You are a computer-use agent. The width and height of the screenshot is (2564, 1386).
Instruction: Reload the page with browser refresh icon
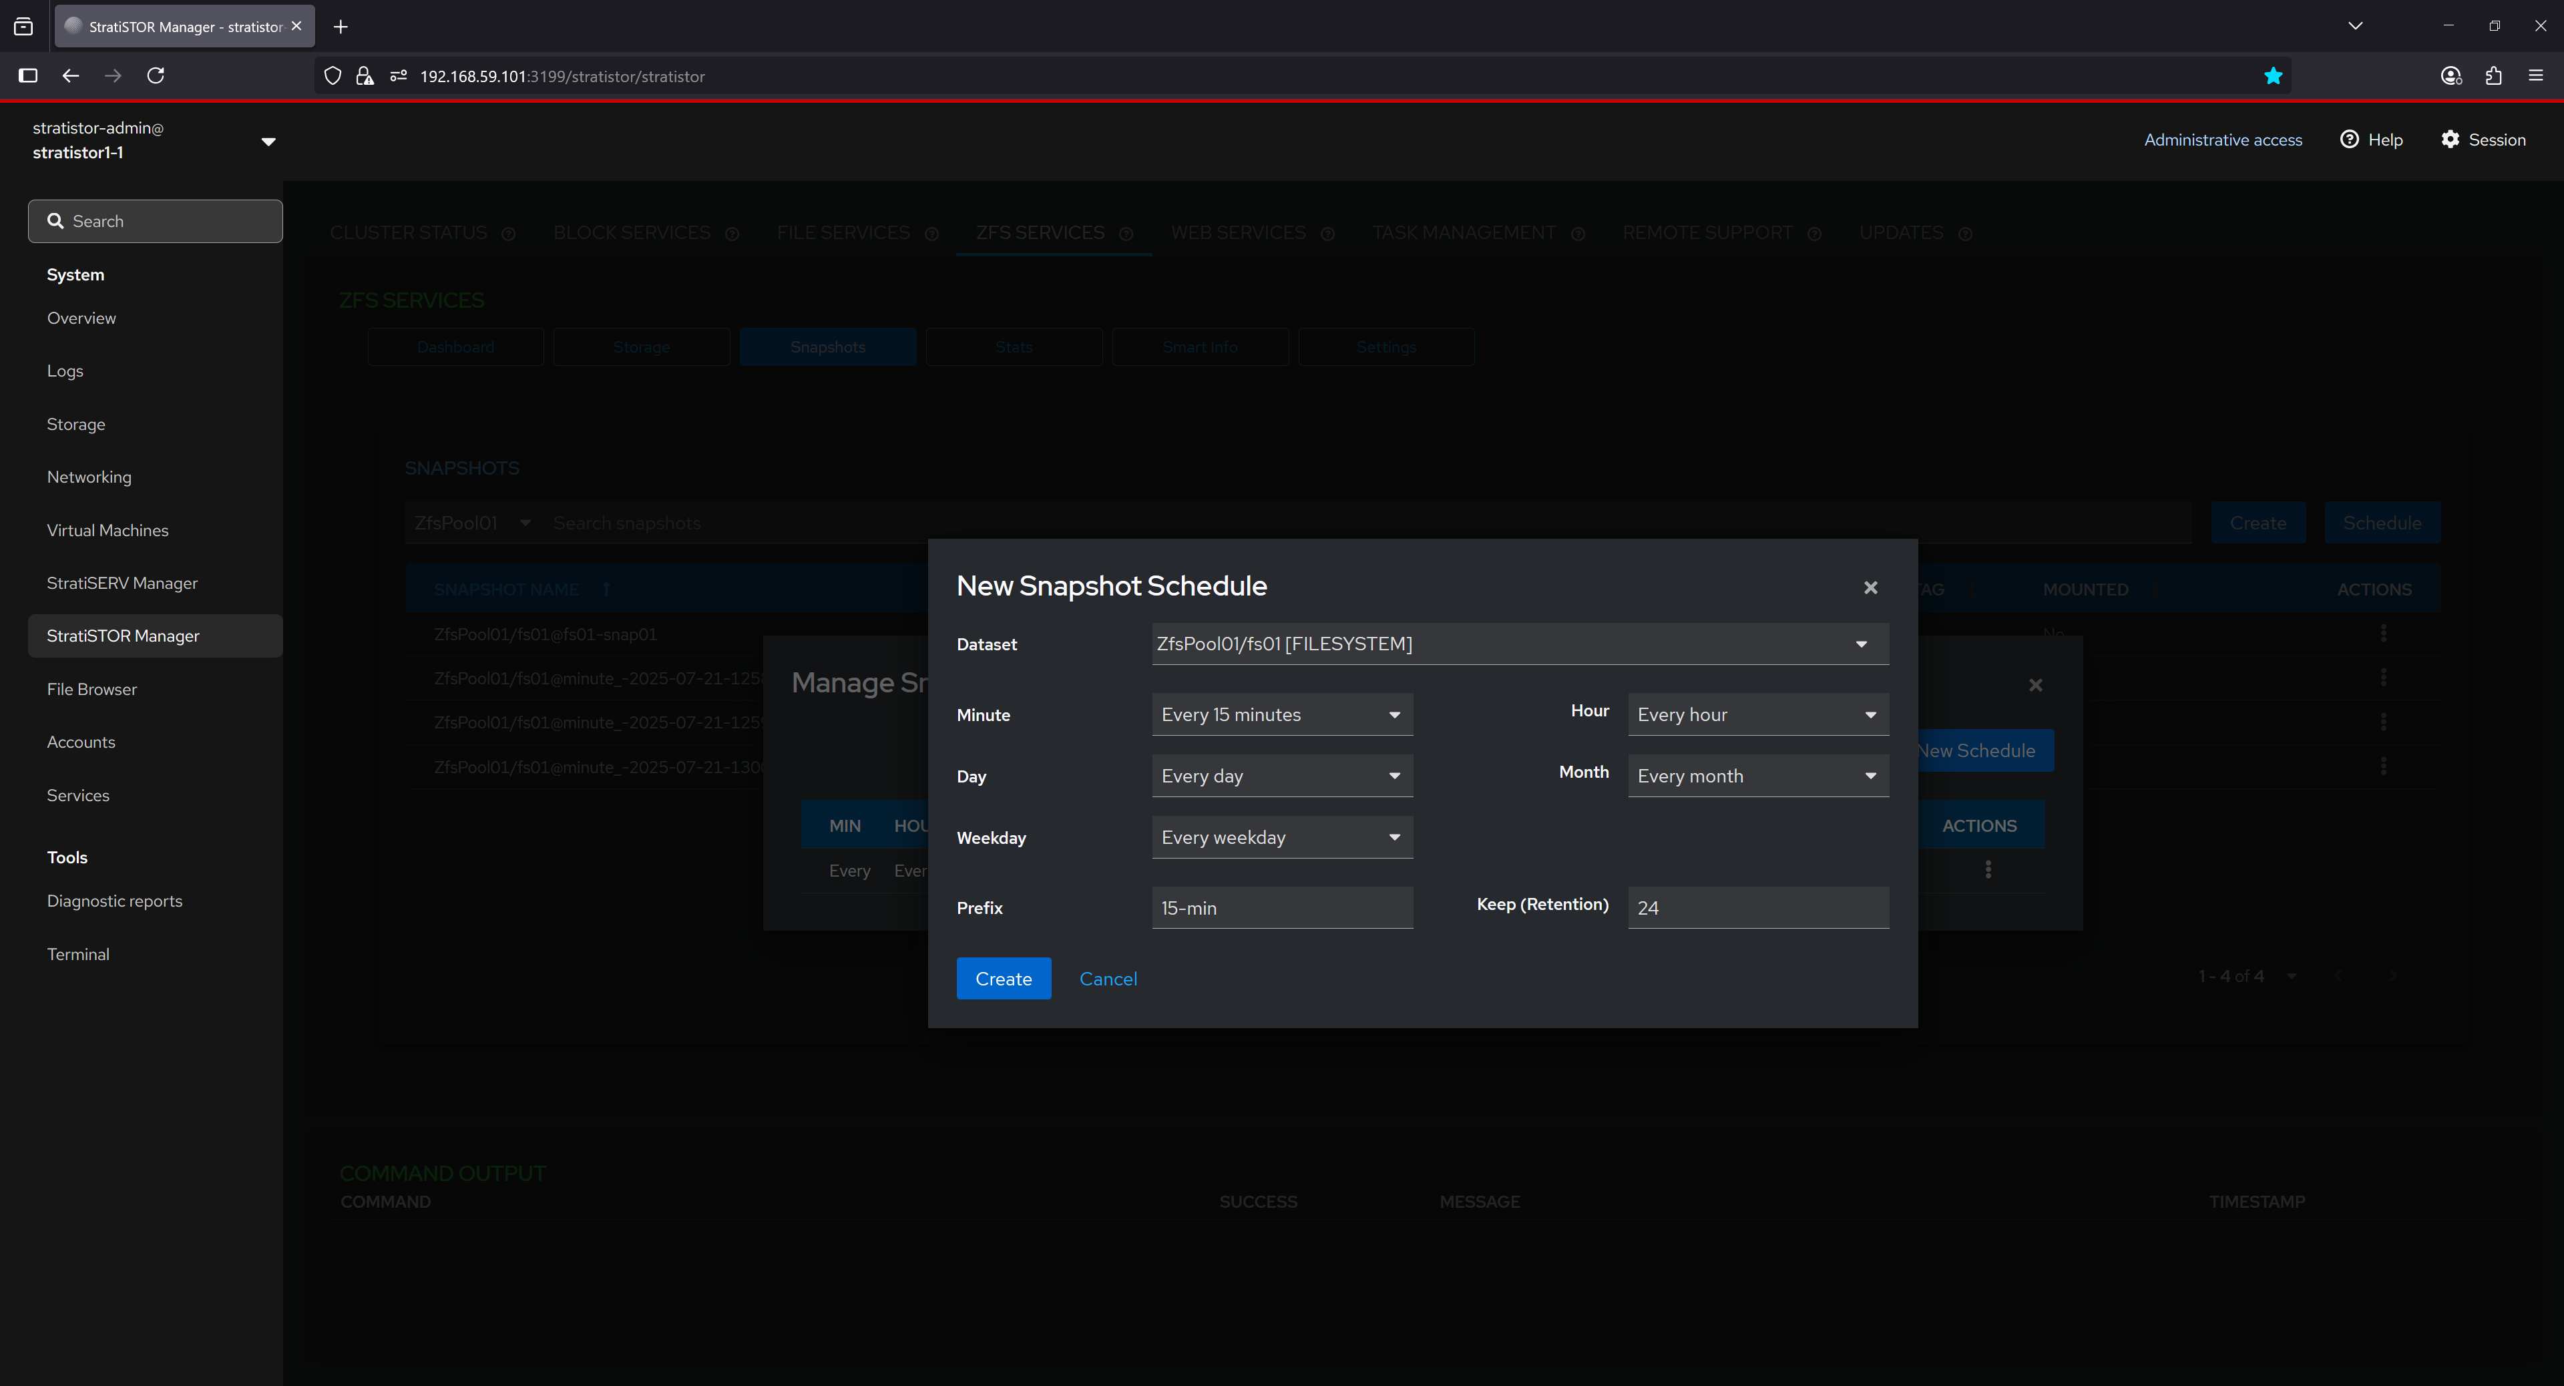tap(156, 75)
